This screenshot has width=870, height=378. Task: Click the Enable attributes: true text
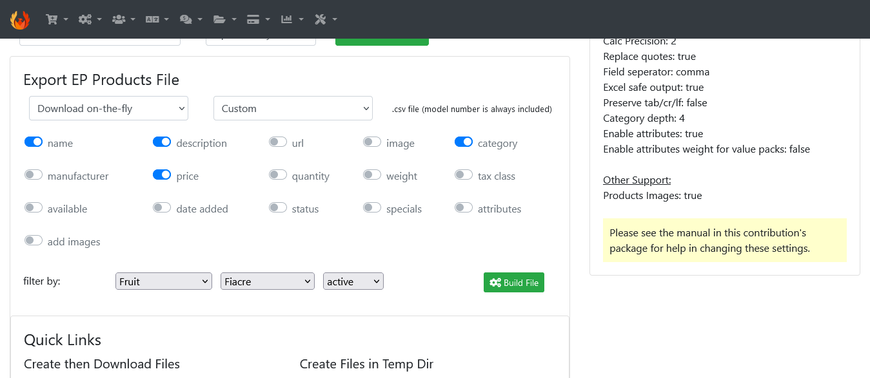point(653,133)
